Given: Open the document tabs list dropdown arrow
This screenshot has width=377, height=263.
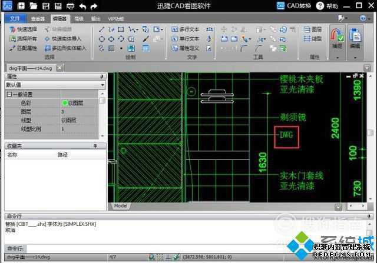Looking at the screenshot, I should click(367, 68).
